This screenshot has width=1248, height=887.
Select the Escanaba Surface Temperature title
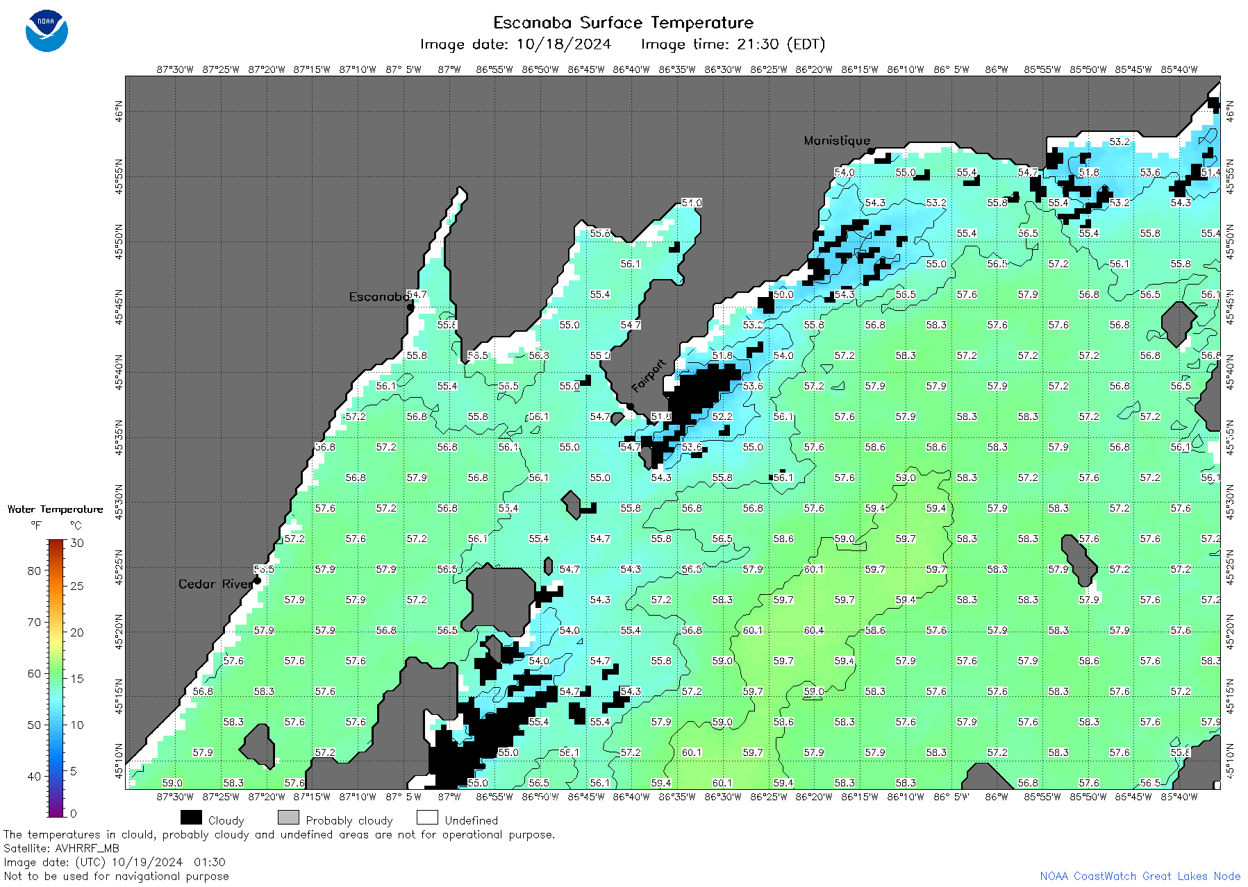point(623,23)
